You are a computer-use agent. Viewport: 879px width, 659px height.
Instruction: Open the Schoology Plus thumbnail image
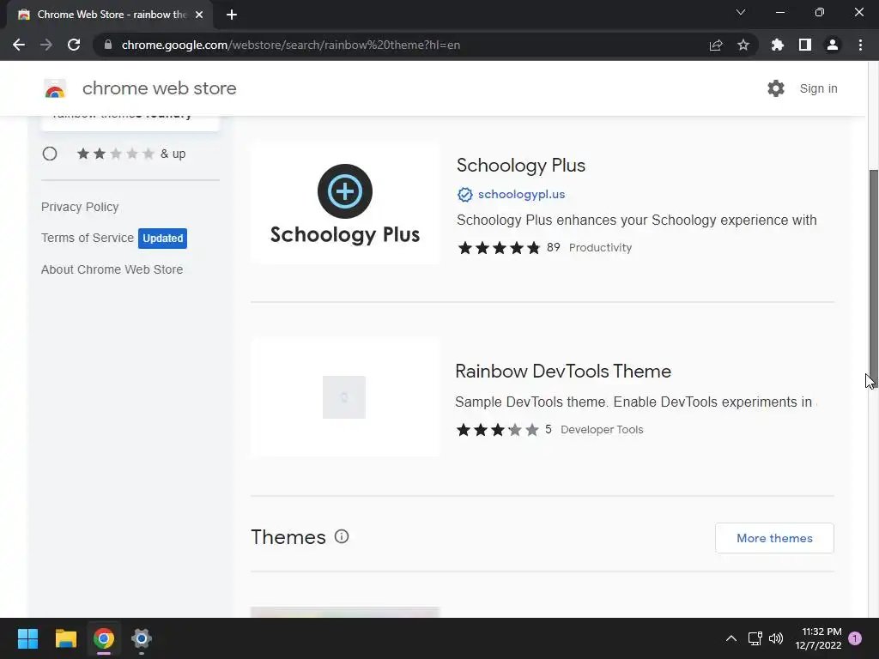[345, 203]
